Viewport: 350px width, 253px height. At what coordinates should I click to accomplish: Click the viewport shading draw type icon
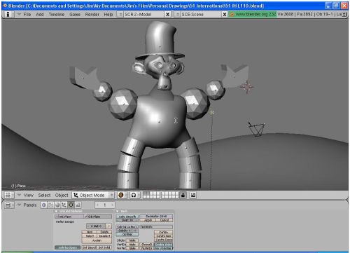(x=121, y=195)
